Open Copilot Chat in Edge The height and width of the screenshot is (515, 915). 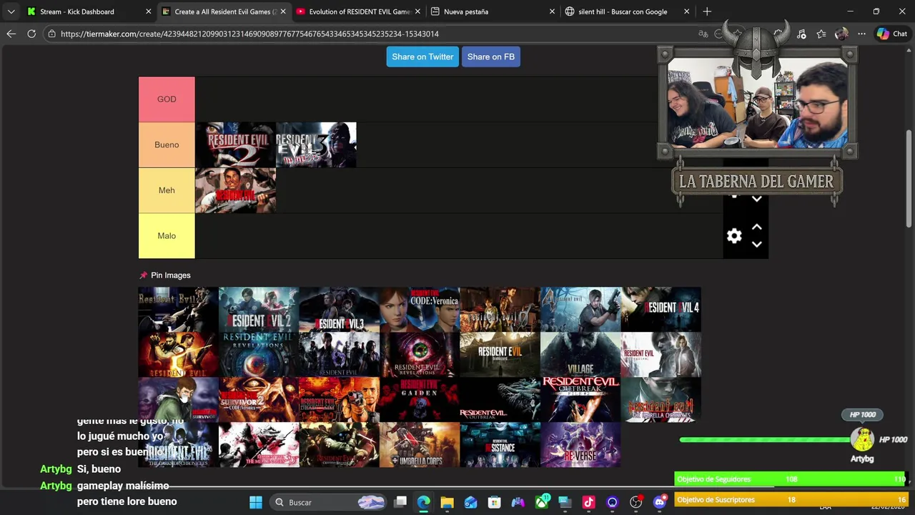[892, 34]
